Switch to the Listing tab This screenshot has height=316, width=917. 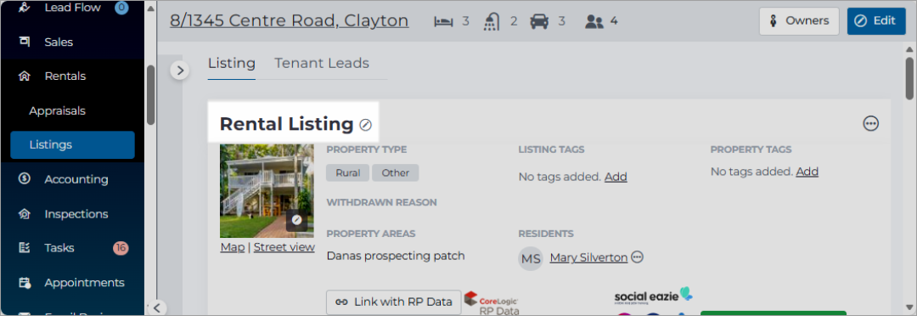click(x=232, y=63)
